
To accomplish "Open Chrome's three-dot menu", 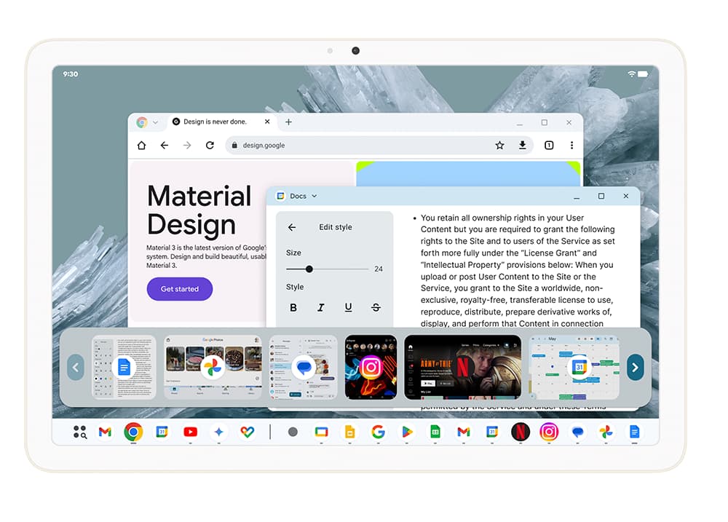I will (x=572, y=145).
